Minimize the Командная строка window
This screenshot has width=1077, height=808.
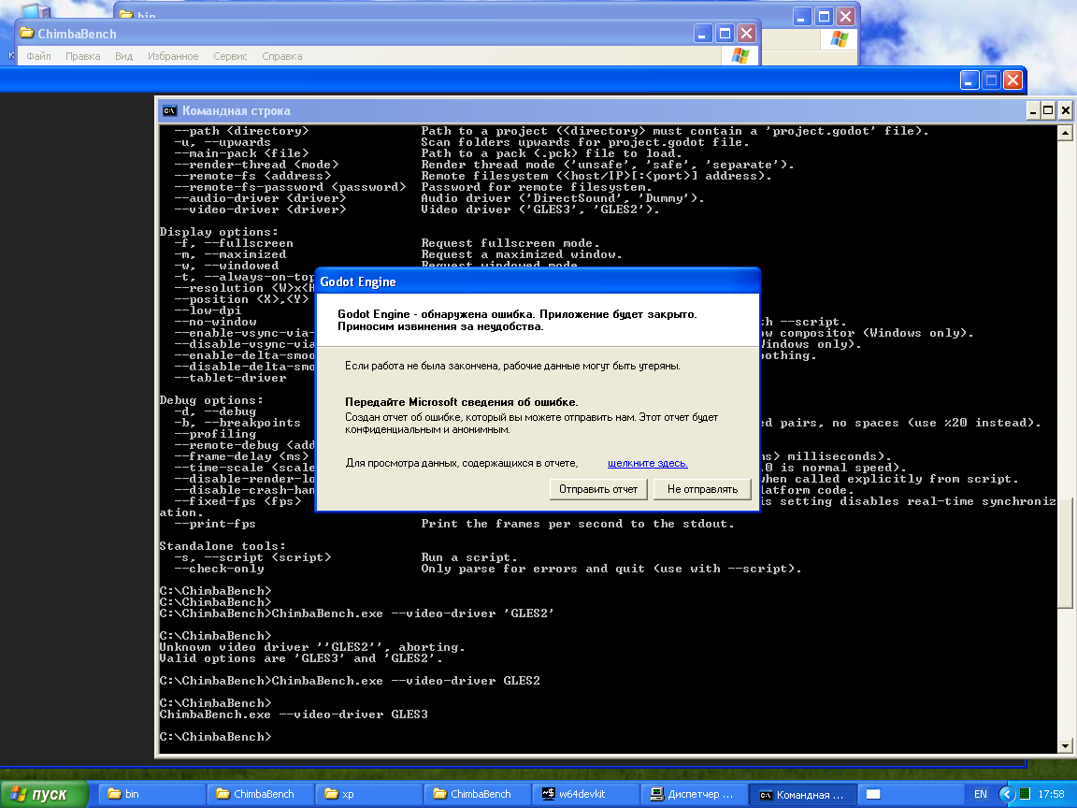coord(1032,110)
